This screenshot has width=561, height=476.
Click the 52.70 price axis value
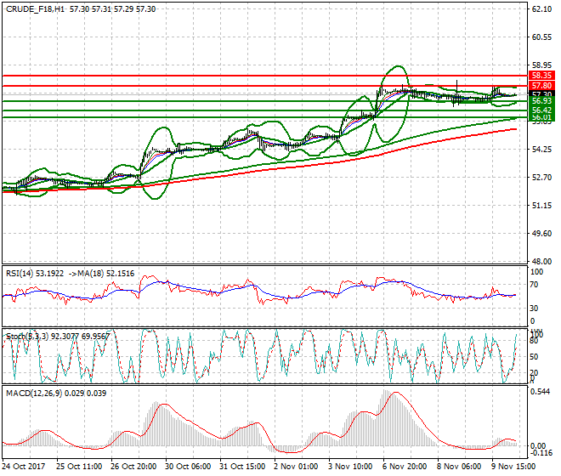click(541, 178)
